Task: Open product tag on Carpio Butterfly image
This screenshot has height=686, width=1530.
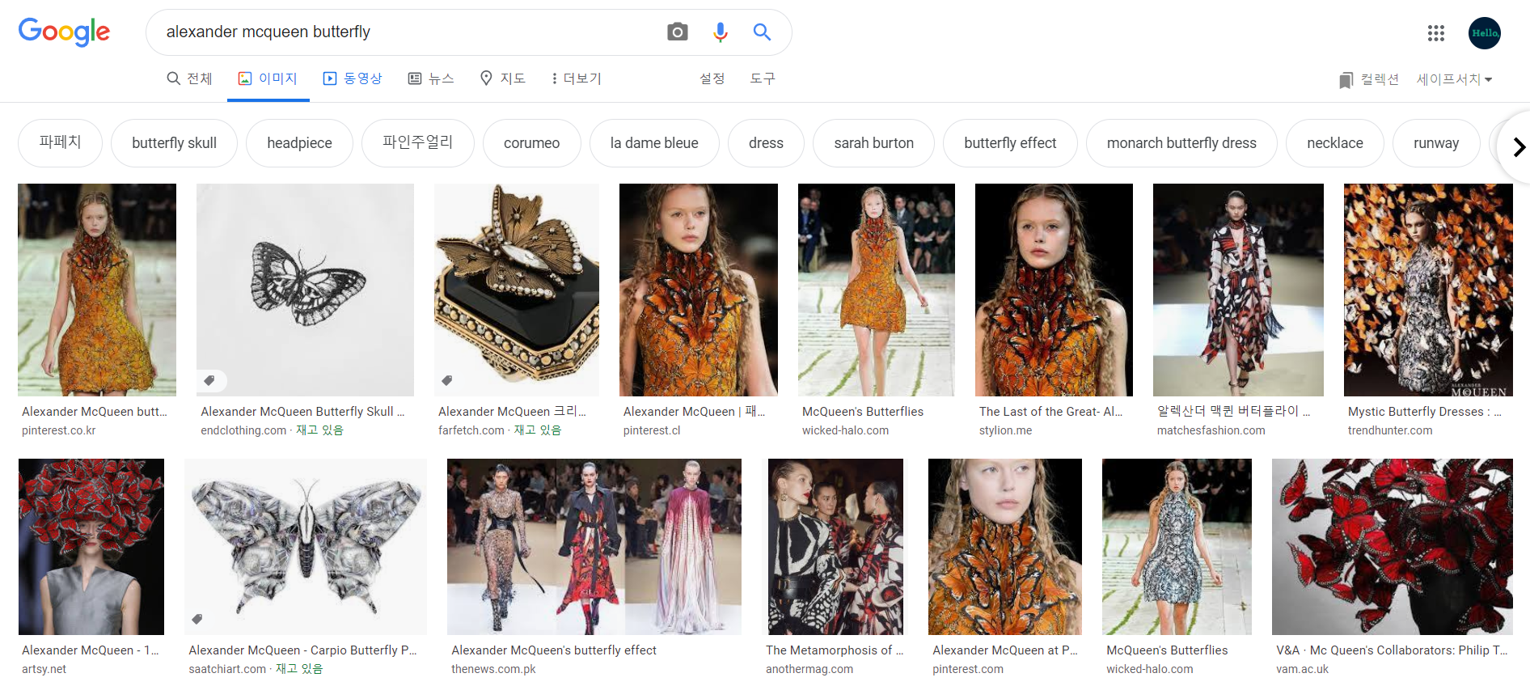Action: pyautogui.click(x=197, y=619)
